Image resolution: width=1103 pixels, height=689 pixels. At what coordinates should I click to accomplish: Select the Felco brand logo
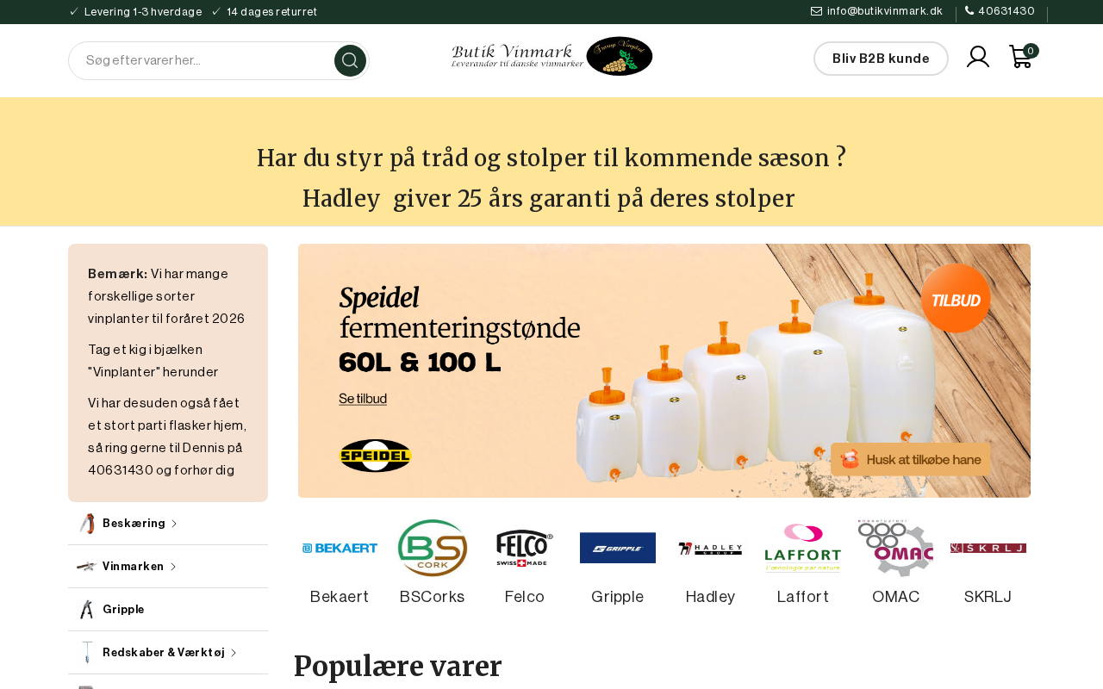point(525,548)
